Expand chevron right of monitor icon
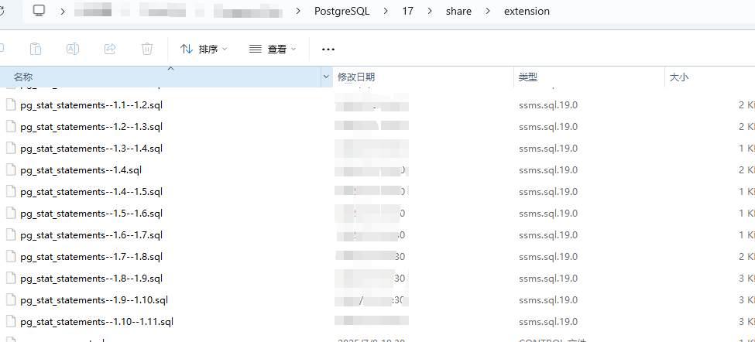755x342 pixels. 63,11
